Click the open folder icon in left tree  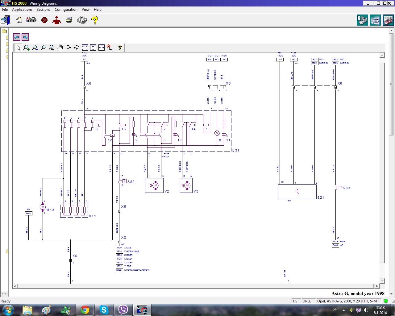tap(4, 31)
